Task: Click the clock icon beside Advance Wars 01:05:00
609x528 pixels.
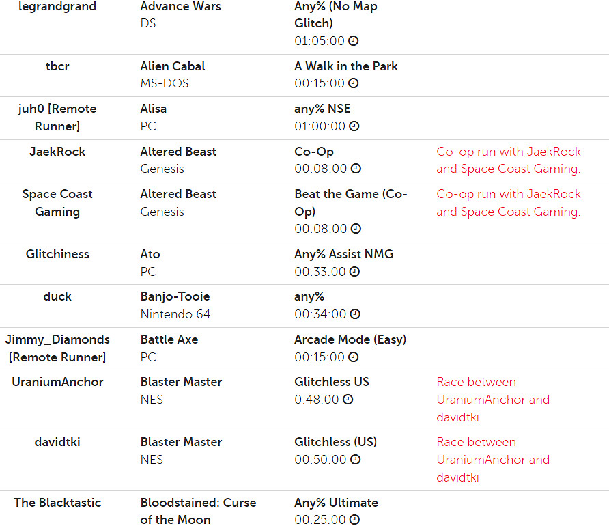Action: (354, 41)
